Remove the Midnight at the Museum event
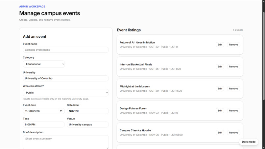 pos(233,89)
